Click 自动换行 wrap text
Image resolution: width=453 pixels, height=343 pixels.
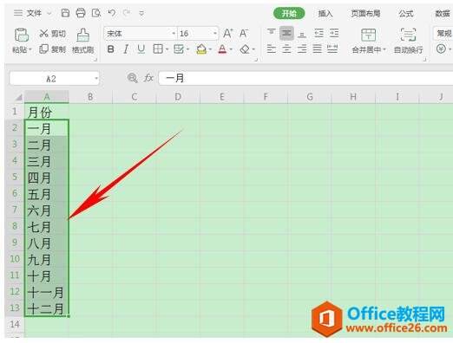408,41
